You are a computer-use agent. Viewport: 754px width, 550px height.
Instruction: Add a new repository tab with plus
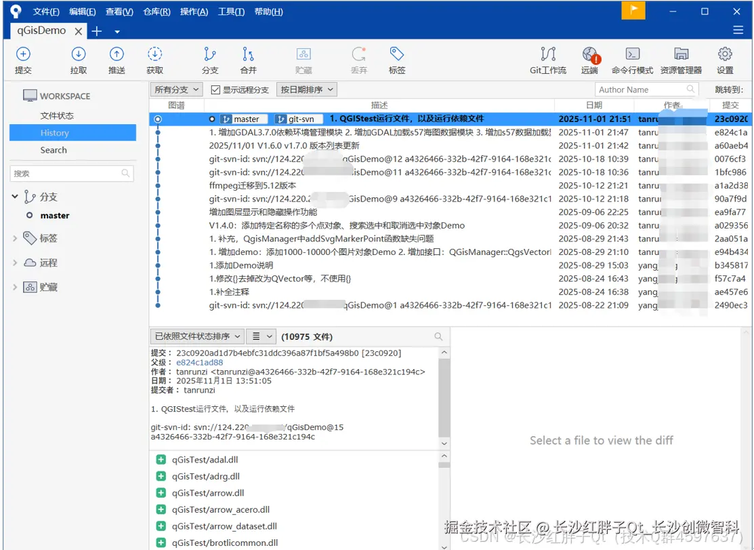[x=97, y=31]
